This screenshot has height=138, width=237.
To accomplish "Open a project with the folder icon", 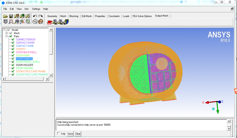I will (x=6, y=16).
